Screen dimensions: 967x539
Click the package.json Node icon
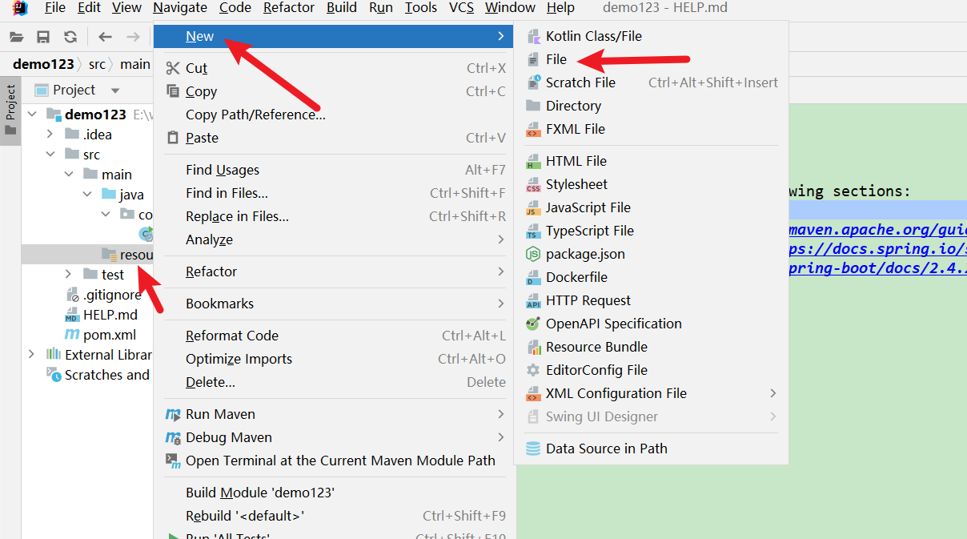click(x=533, y=254)
